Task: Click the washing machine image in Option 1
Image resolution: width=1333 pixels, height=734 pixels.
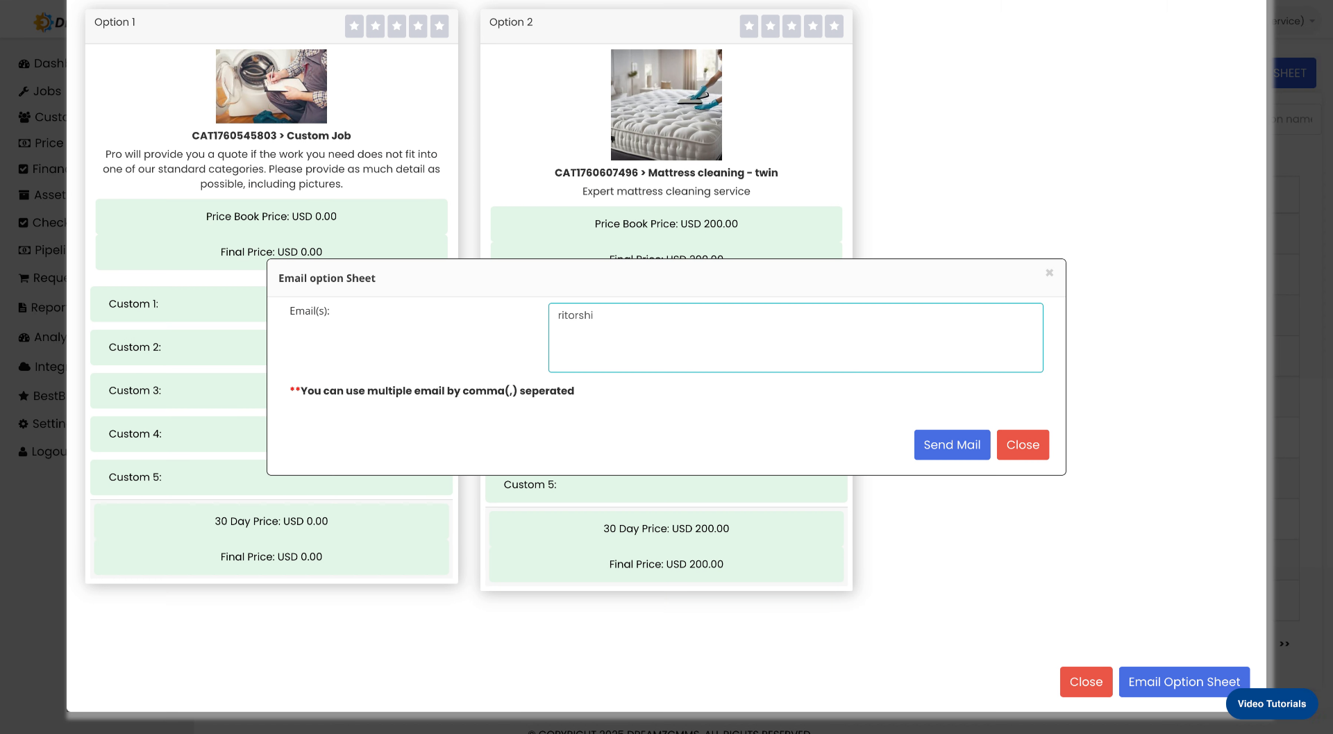Action: pos(271,86)
